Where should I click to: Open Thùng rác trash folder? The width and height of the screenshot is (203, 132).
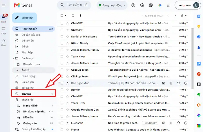point(34,100)
